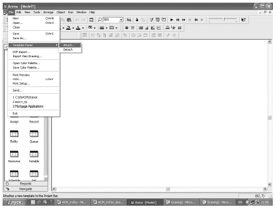
Task: Click the End (stop) run button
Action: pos(202,20)
